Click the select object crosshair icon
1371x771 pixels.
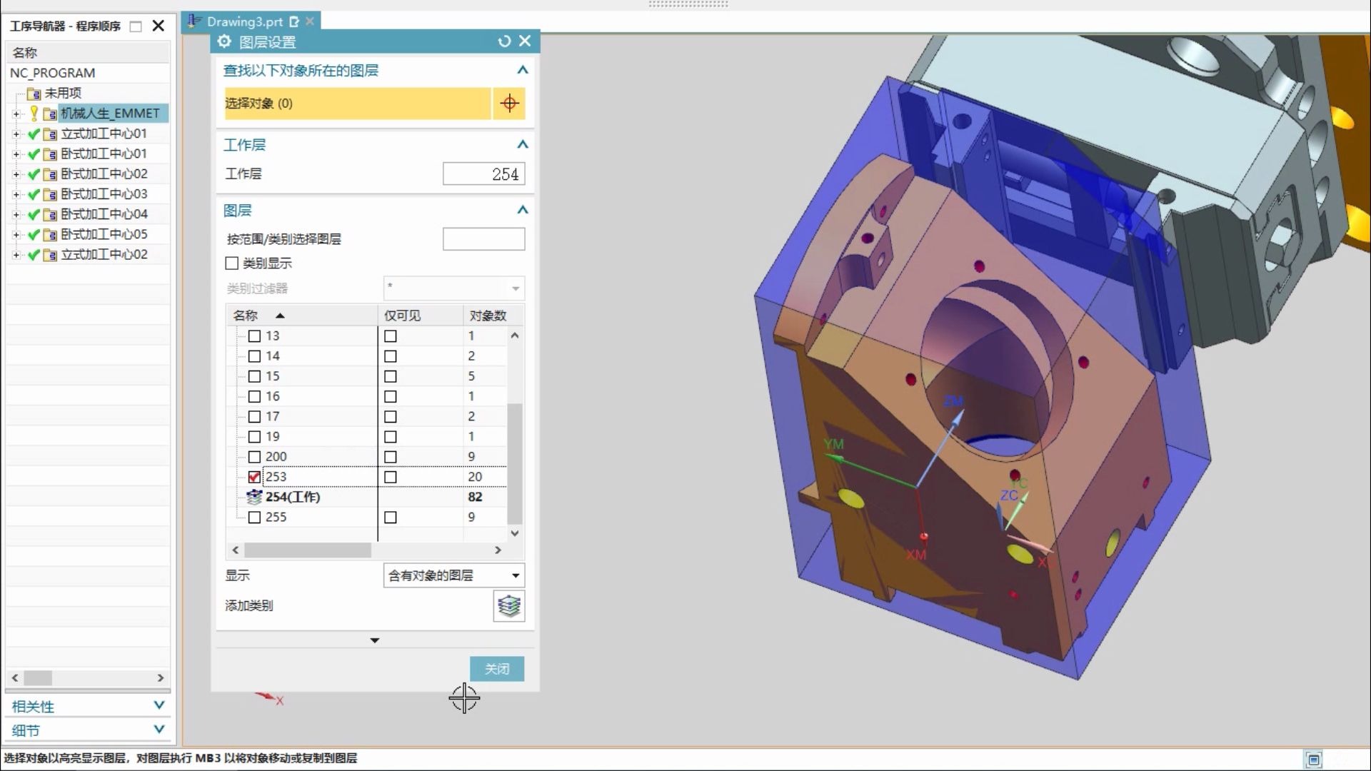[509, 104]
